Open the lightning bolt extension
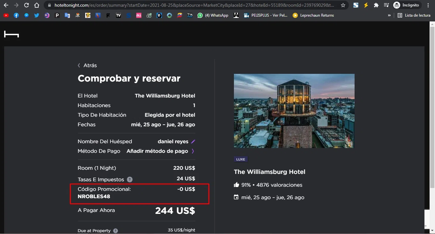Image resolution: width=435 pixels, height=234 pixels. click(x=366, y=5)
